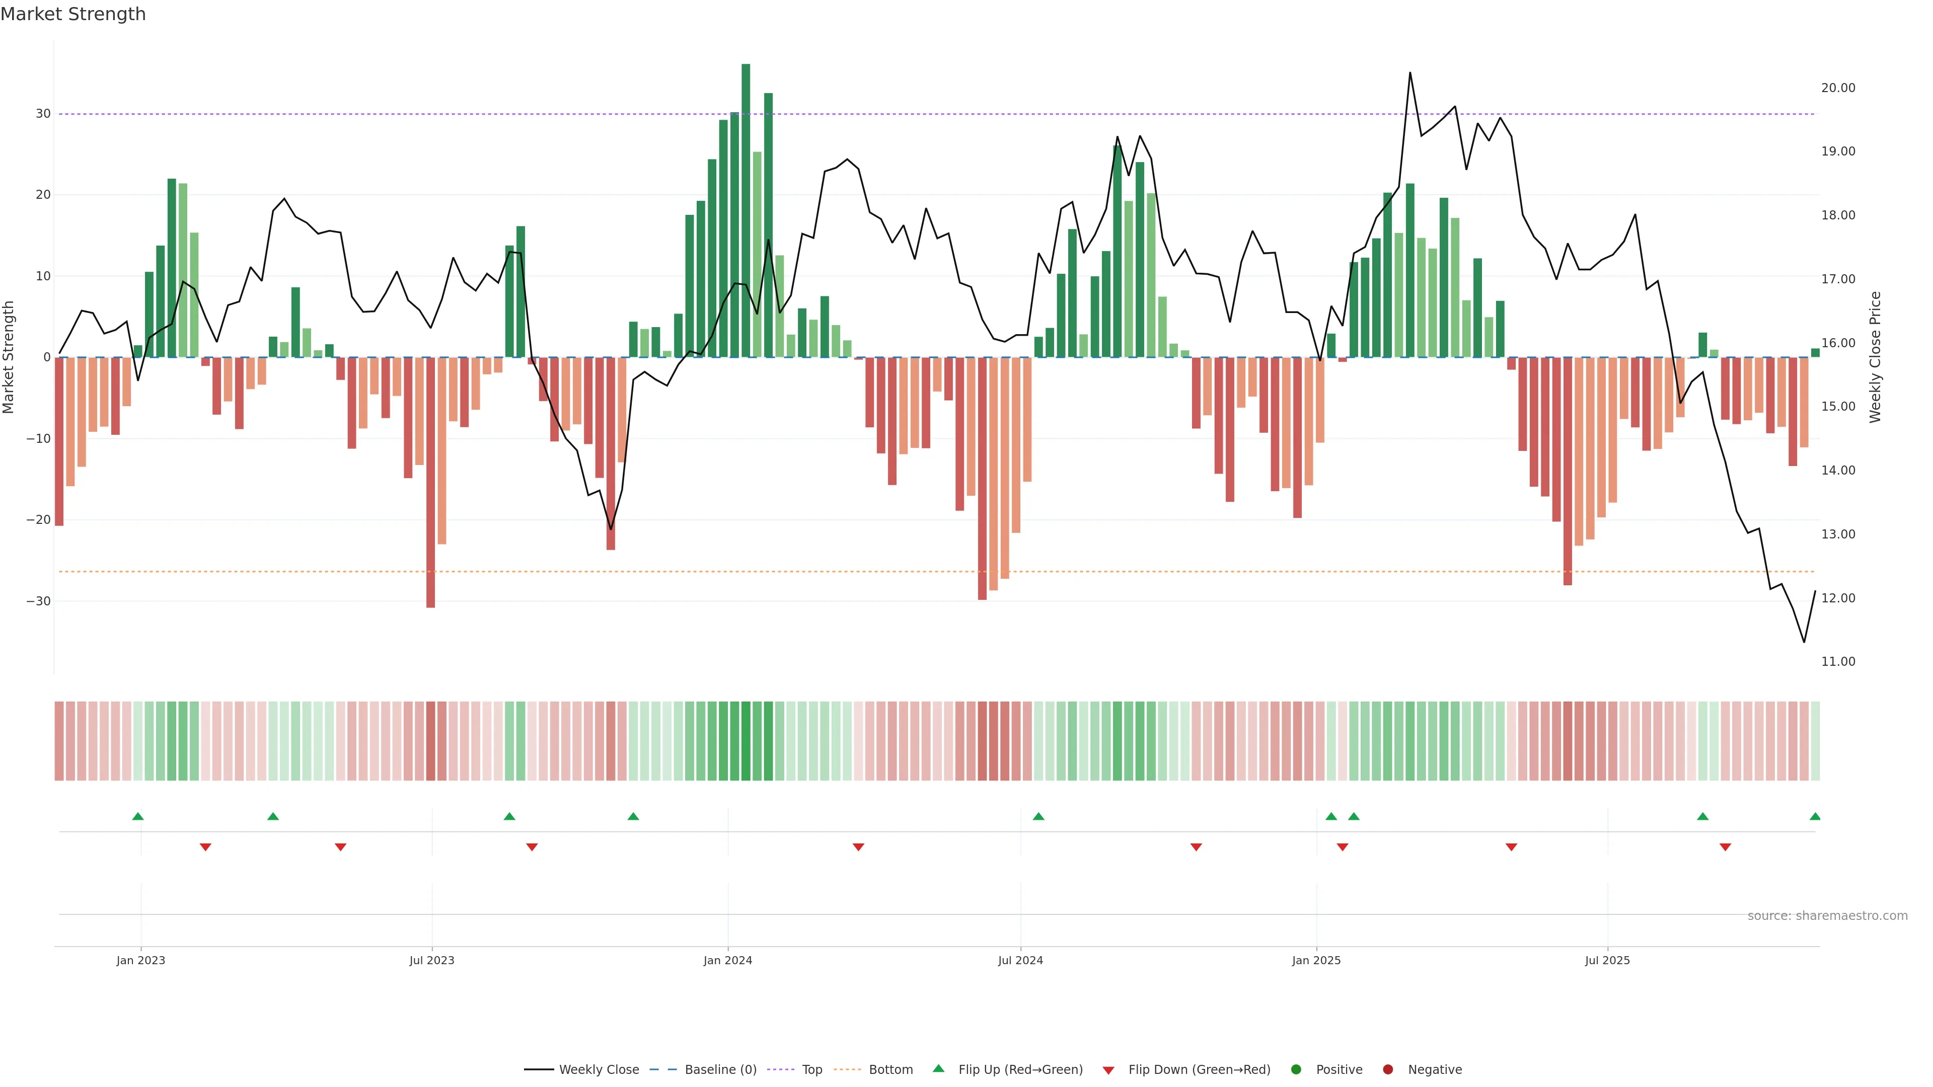Click the leftmost cell of the heatmap strip
The height and width of the screenshot is (1087, 1933).
58,740
